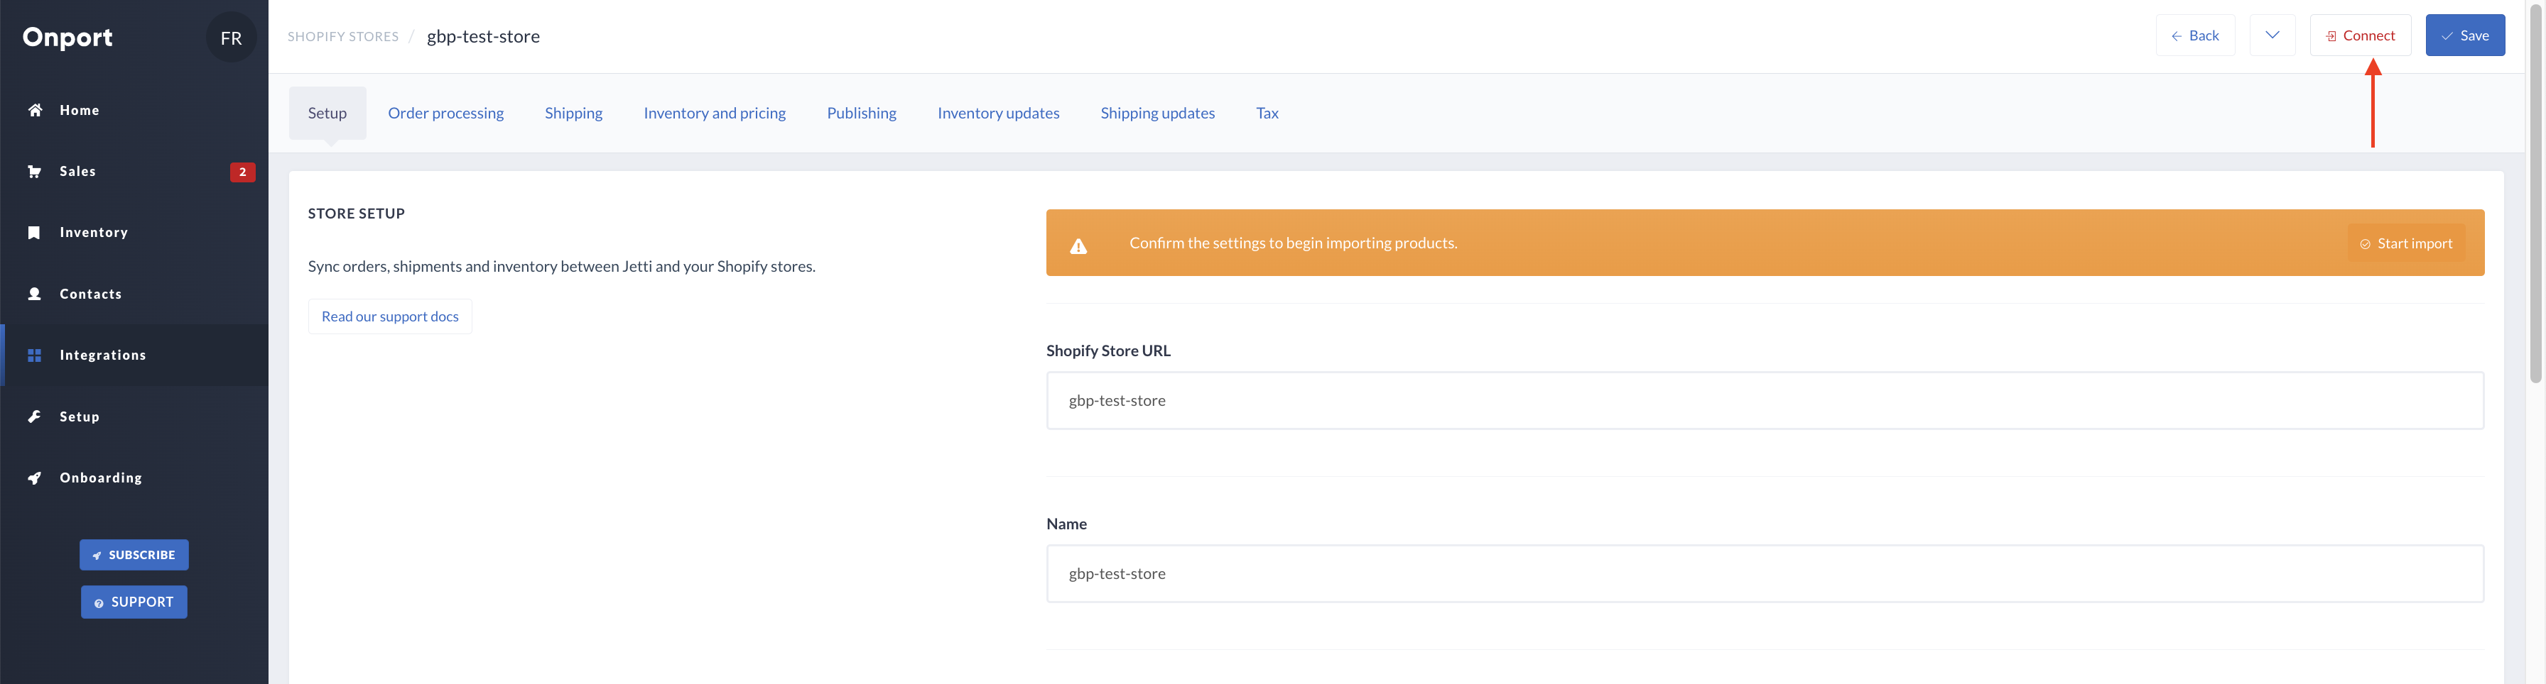
Task: Click the Support button
Action: pos(134,602)
